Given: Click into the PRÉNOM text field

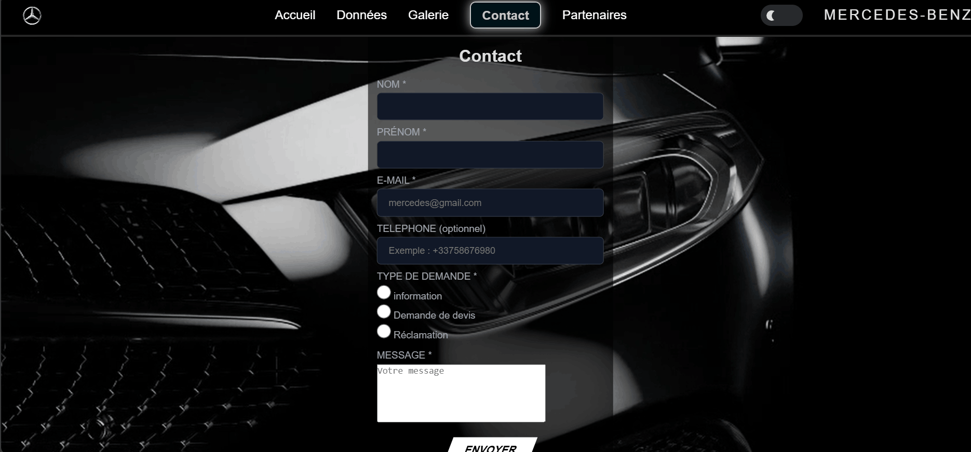Looking at the screenshot, I should pos(490,155).
